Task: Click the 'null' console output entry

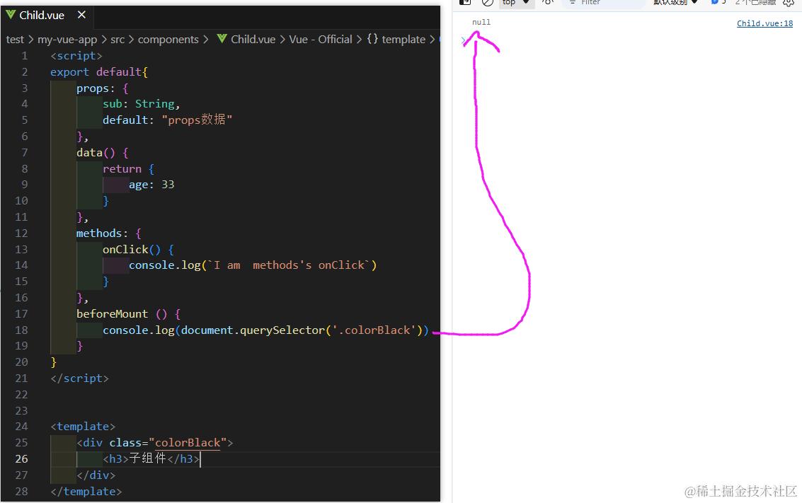Action: (x=481, y=22)
